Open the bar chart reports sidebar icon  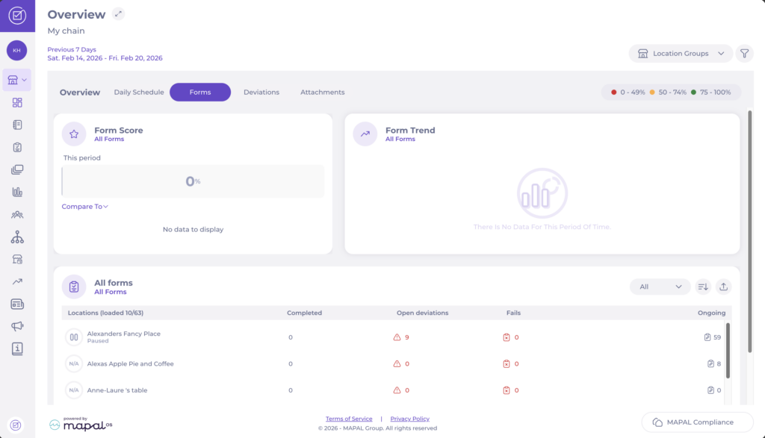tap(17, 192)
